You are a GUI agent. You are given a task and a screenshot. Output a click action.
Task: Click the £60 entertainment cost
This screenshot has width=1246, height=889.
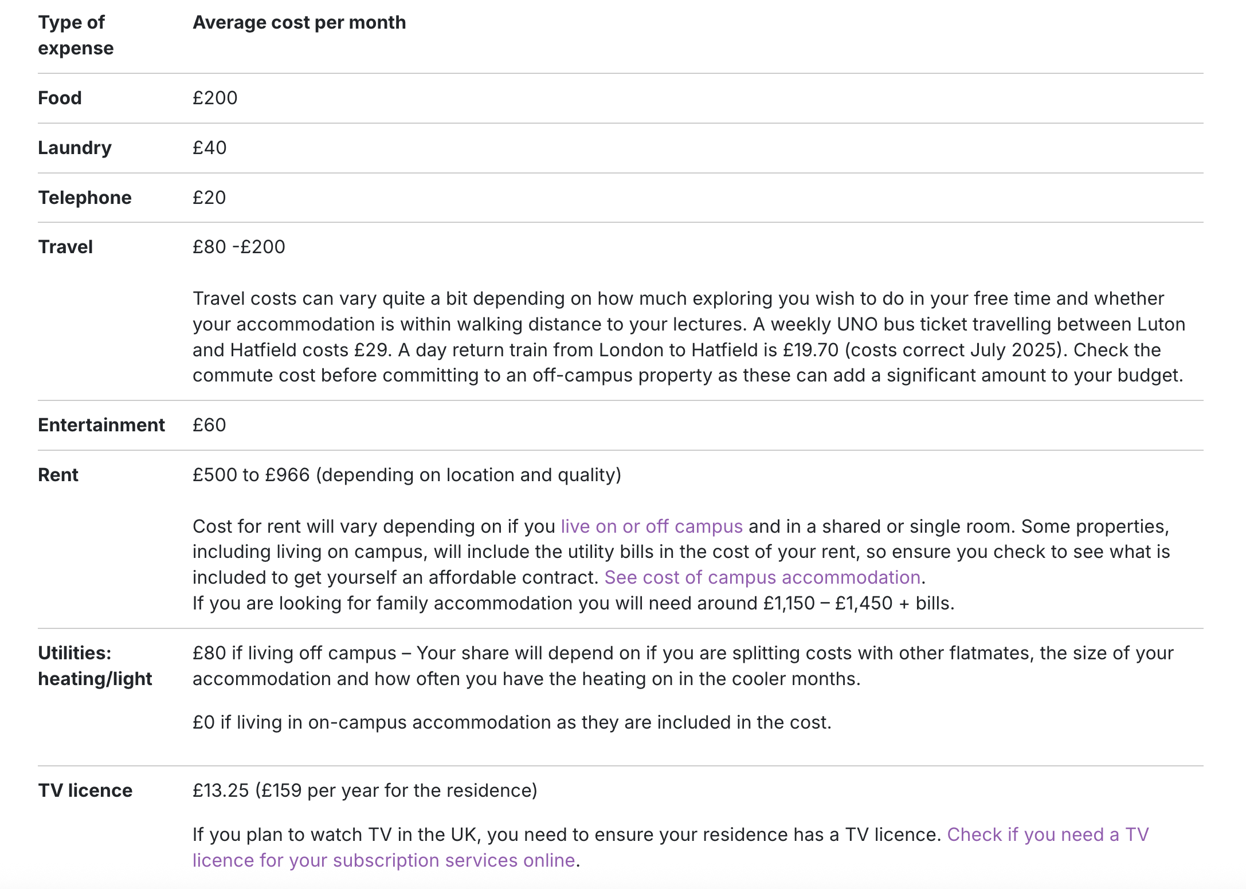[x=209, y=425]
